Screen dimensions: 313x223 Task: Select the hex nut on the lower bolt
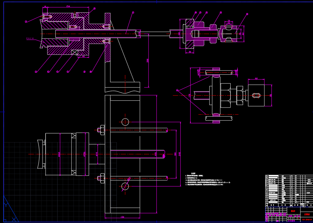(x=102, y=178)
